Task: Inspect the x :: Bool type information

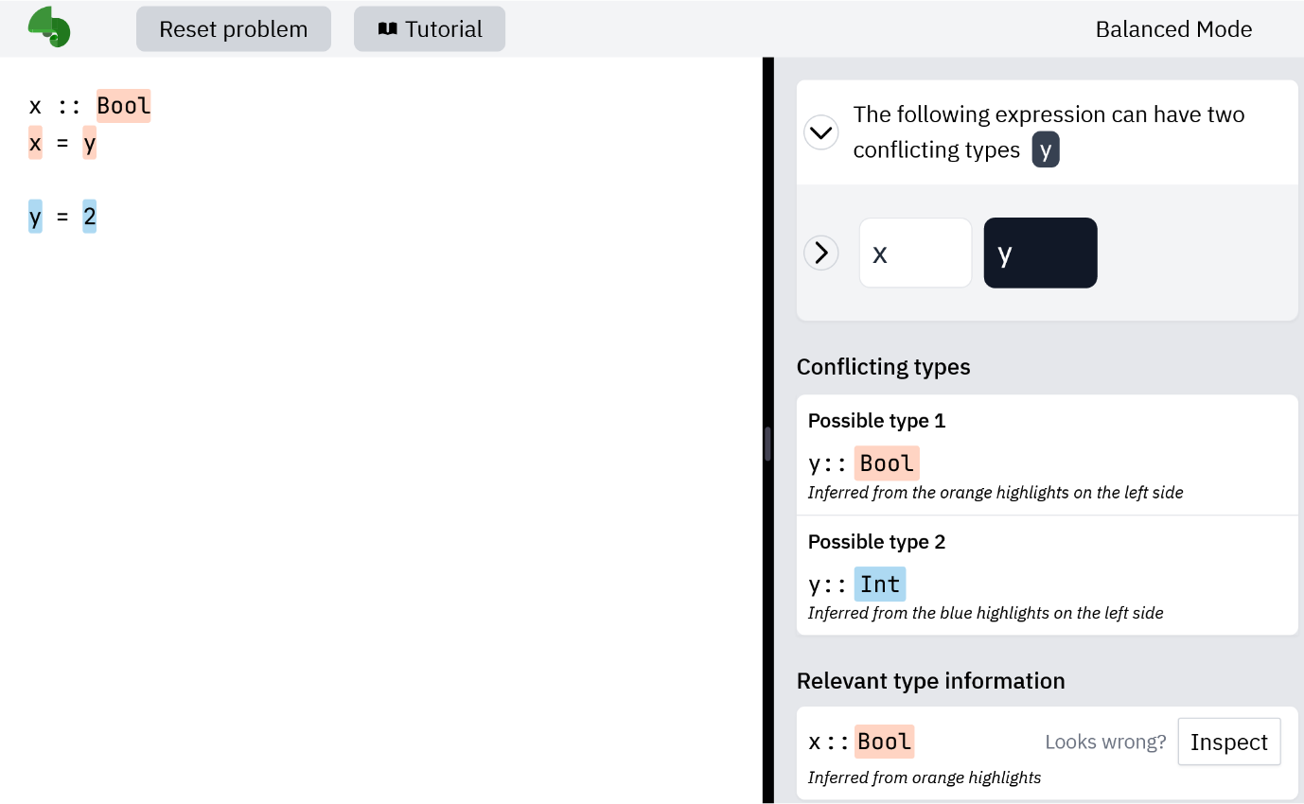Action: [x=1228, y=742]
